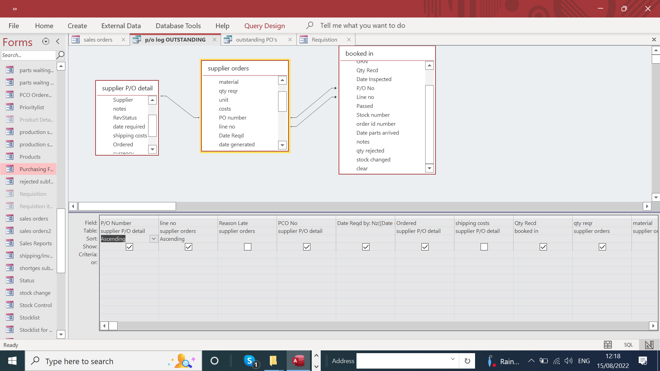This screenshot has width=660, height=371.
Task: Uncheck Show for the qty reqr column
Action: (602, 247)
